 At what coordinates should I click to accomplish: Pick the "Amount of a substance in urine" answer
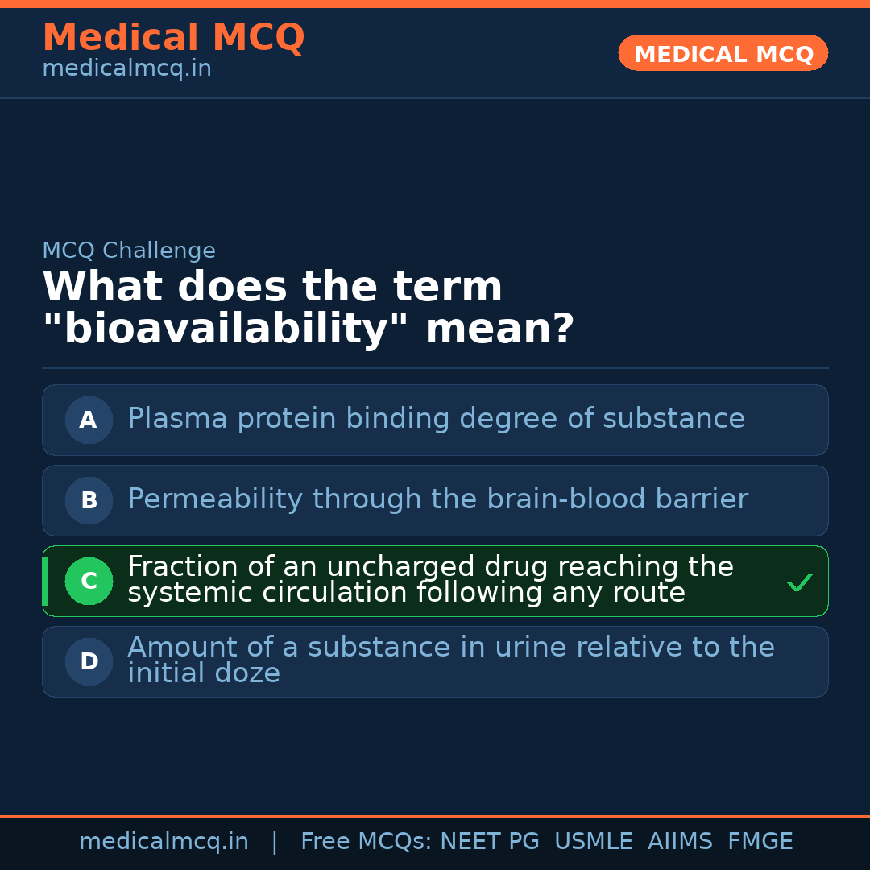450,661
